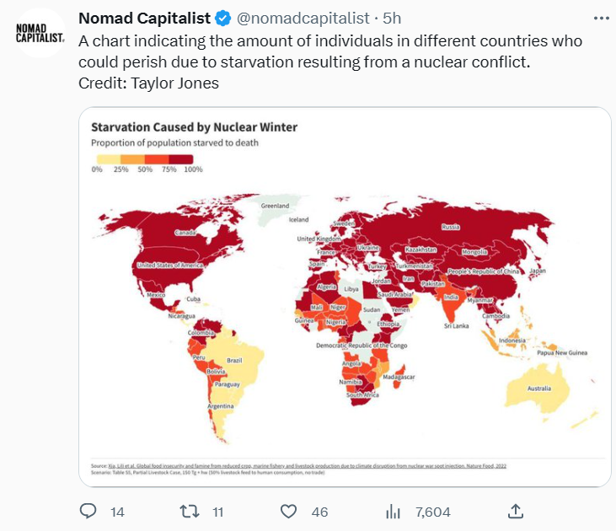Open the Nomad Capitalist display name

click(x=145, y=18)
